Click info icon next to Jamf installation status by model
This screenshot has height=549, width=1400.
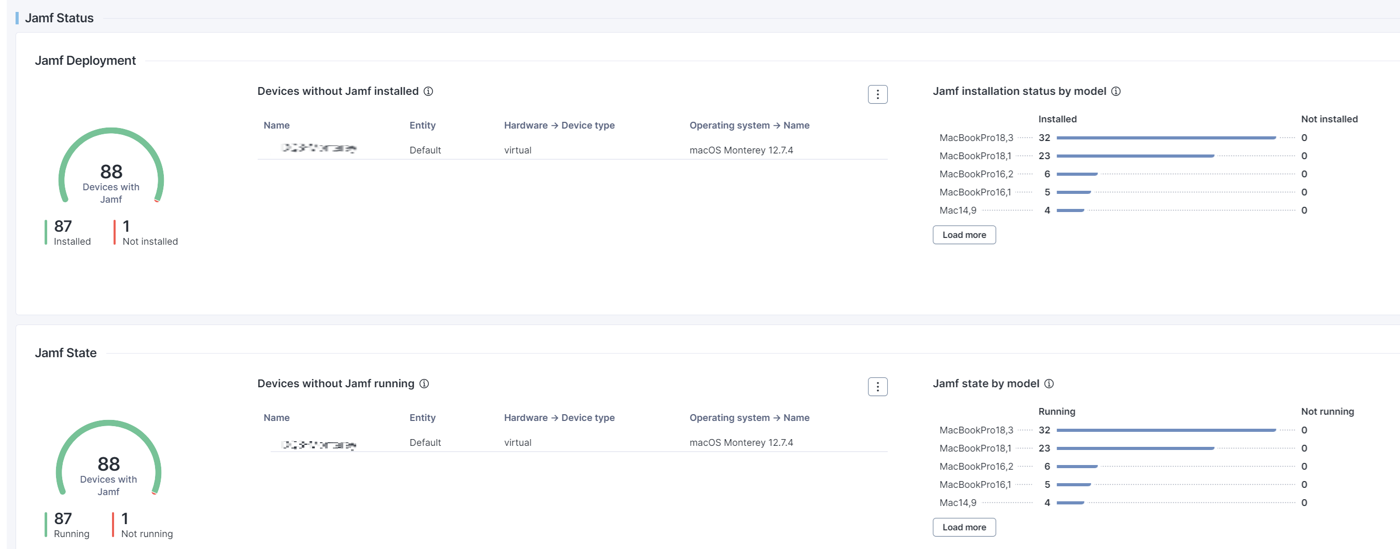1116,91
